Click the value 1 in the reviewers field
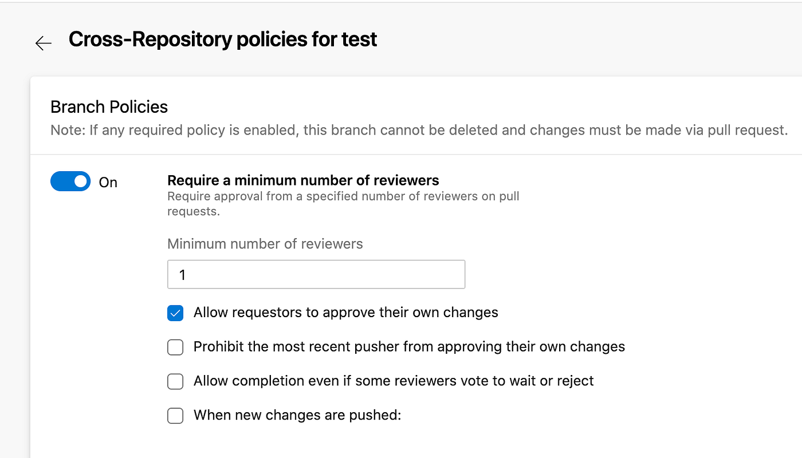802x458 pixels. click(183, 275)
